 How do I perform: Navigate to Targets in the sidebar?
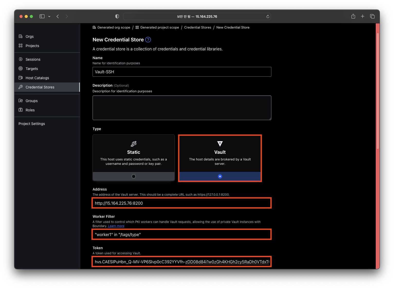point(47,69)
